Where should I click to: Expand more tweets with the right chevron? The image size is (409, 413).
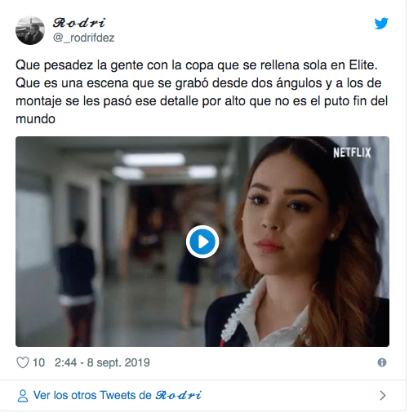[383, 395]
